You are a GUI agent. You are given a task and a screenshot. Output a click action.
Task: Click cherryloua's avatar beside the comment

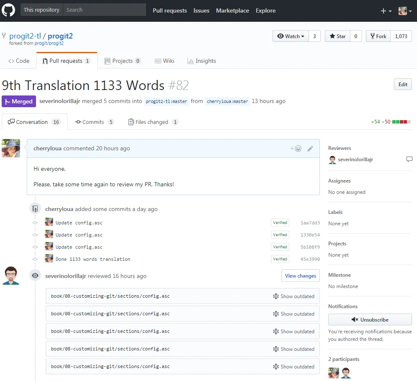click(11, 148)
